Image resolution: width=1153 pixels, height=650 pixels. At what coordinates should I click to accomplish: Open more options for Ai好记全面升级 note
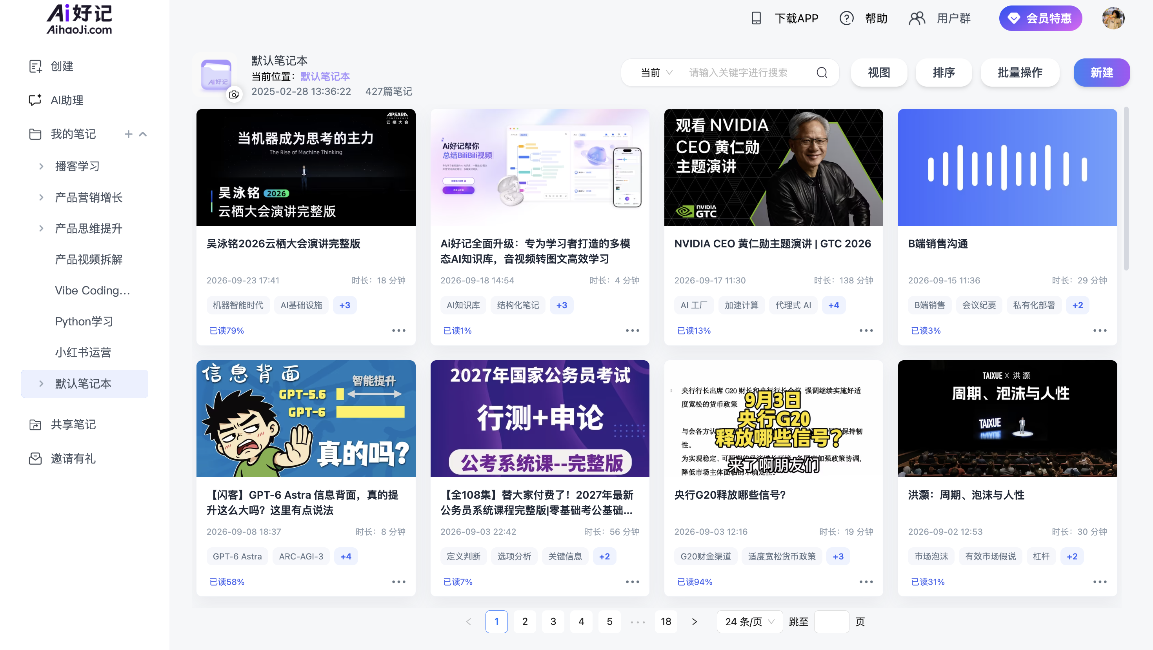[x=632, y=330]
